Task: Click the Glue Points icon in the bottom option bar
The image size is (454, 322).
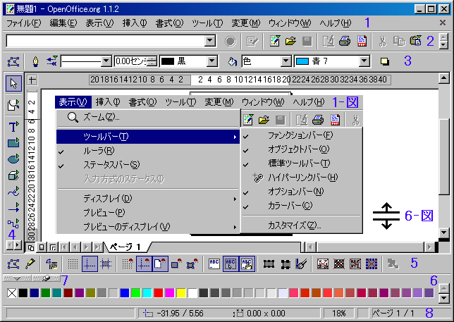Action: [30, 264]
